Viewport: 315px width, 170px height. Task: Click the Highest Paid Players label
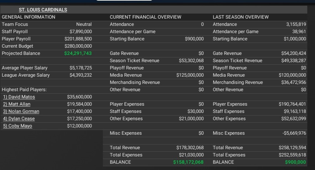point(24,90)
